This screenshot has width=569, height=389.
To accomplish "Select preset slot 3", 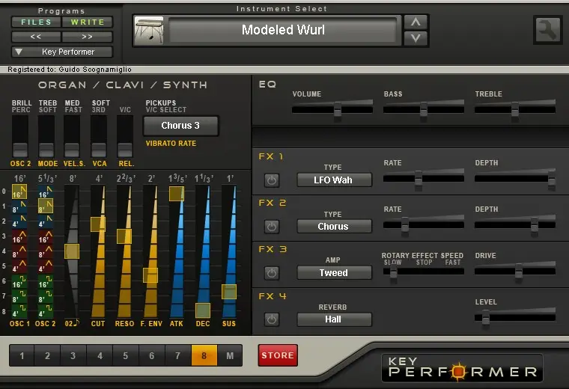I will pos(73,355).
